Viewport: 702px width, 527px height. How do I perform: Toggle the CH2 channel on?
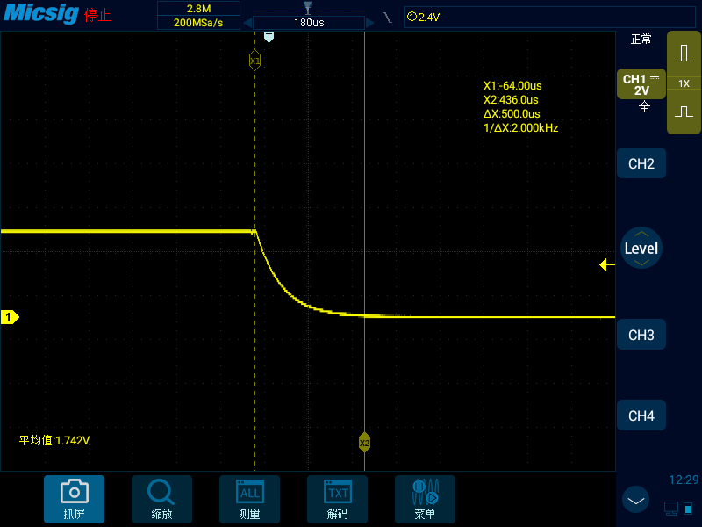click(x=641, y=163)
